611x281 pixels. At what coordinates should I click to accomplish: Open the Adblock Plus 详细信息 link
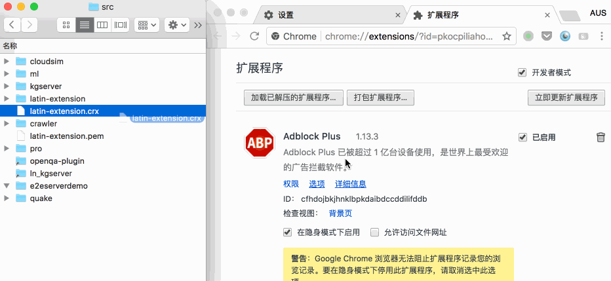[x=351, y=183]
